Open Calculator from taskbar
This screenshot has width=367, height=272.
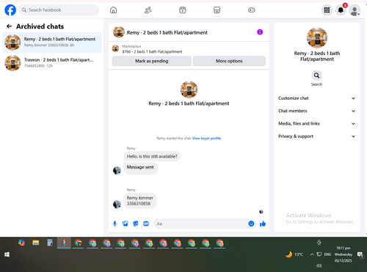pos(50,243)
